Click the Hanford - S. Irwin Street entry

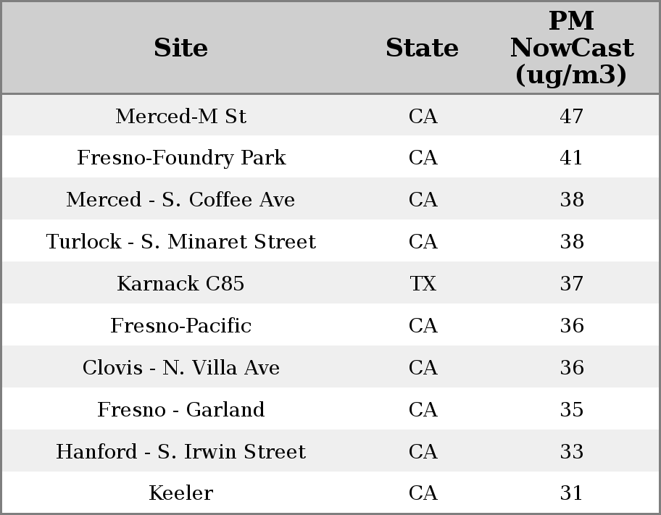point(180,452)
